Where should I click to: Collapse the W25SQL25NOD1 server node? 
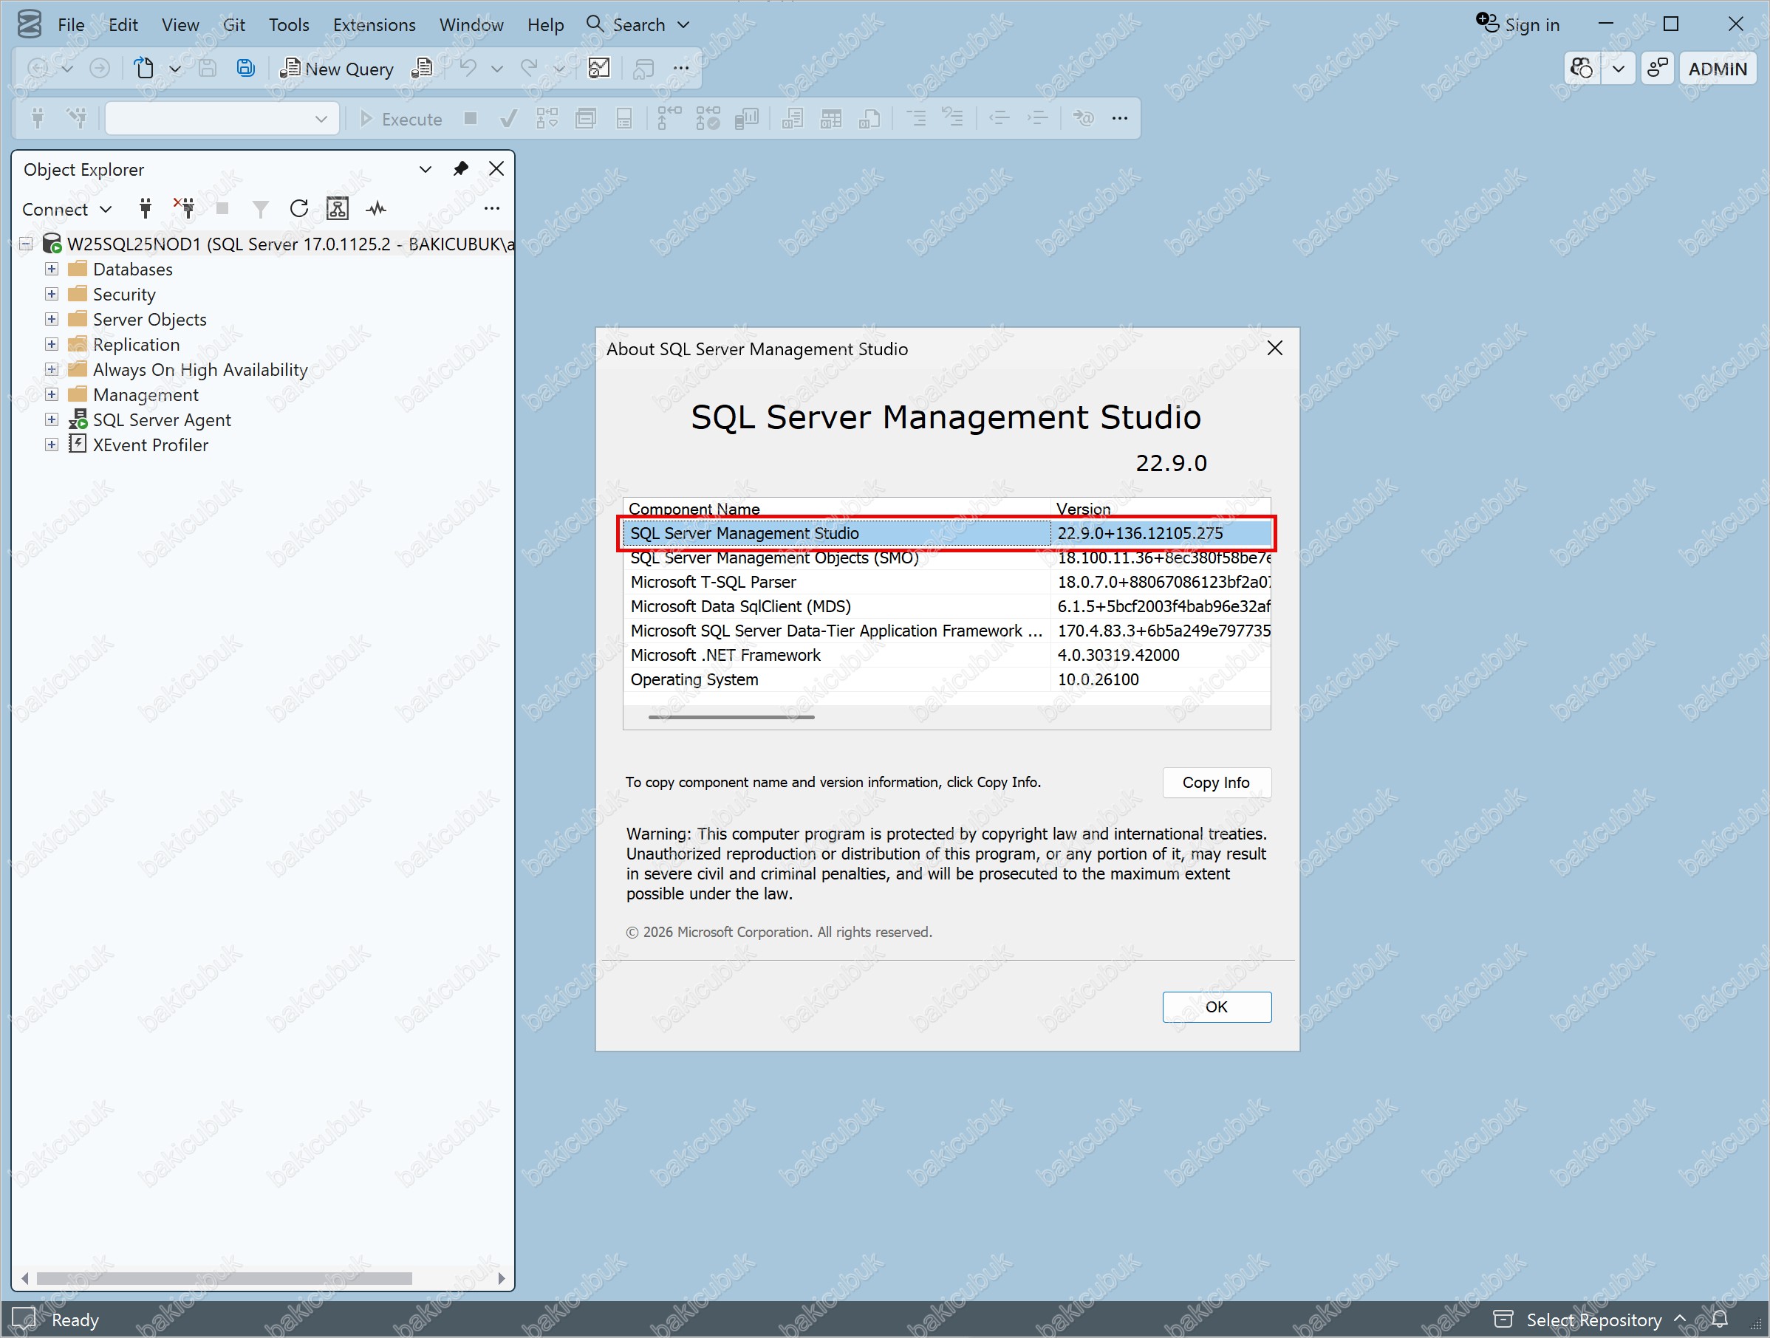pos(27,244)
